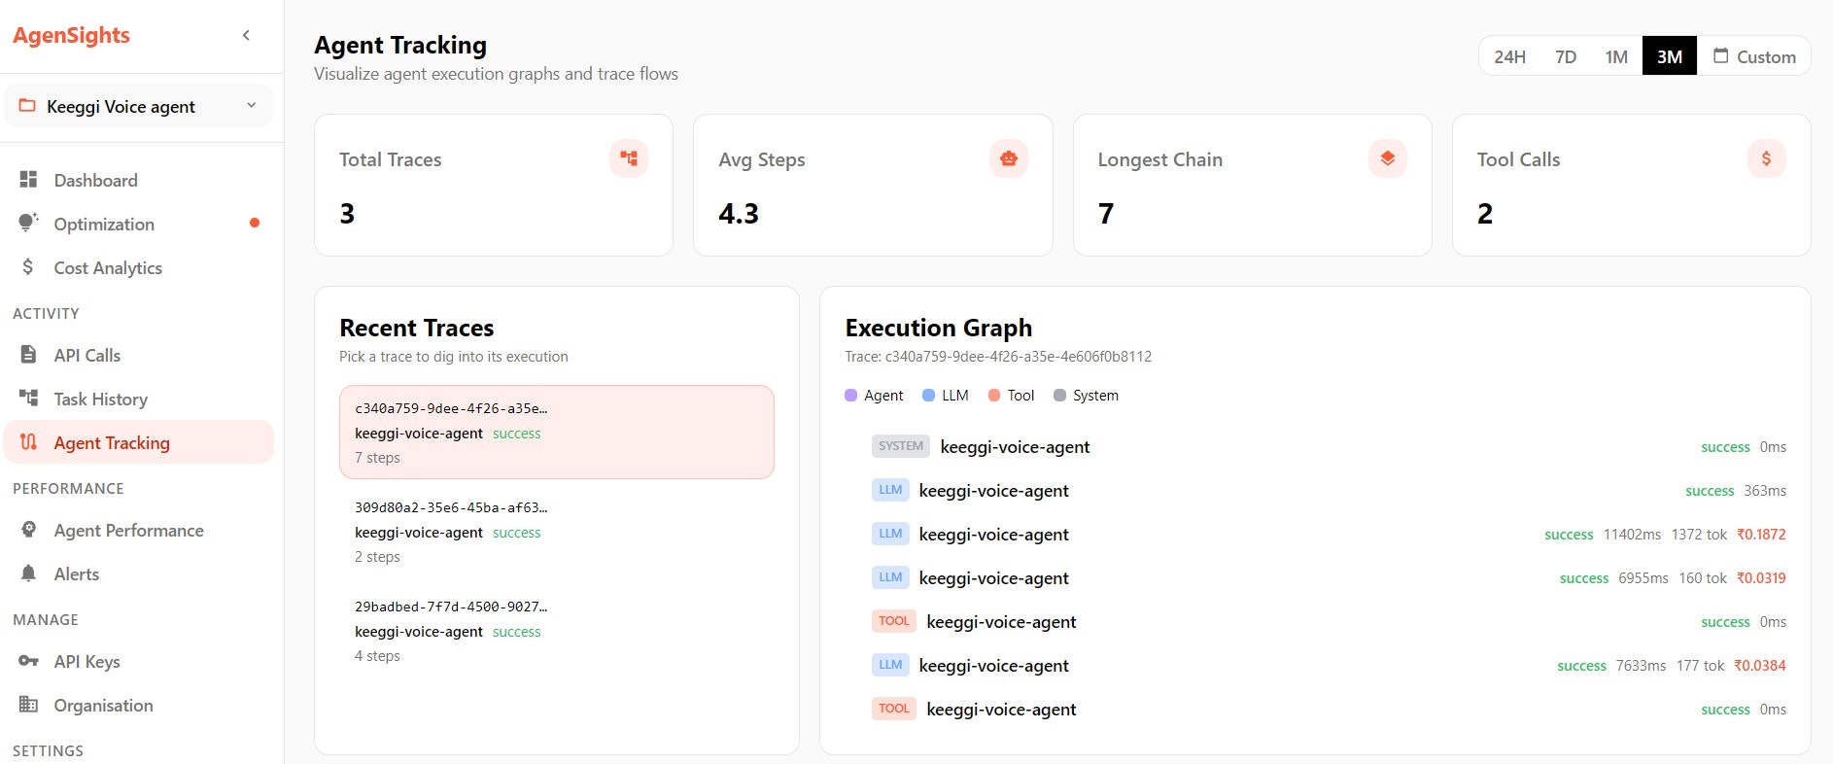Click the SYSTEM badge in execution graph

[x=901, y=446]
